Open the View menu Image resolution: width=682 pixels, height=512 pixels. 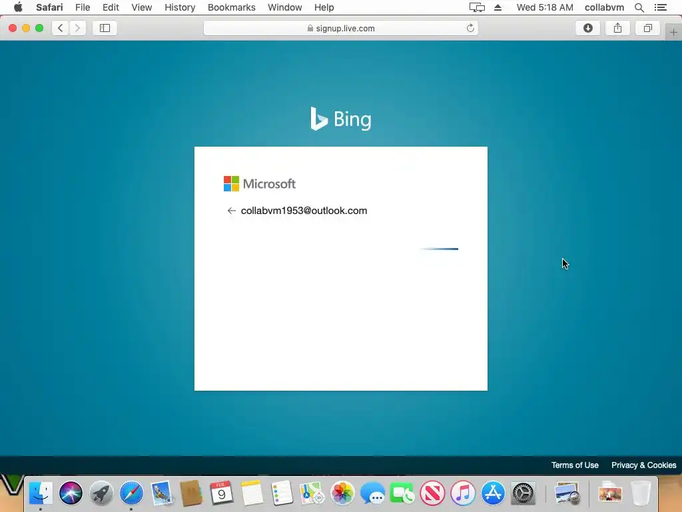tap(141, 7)
